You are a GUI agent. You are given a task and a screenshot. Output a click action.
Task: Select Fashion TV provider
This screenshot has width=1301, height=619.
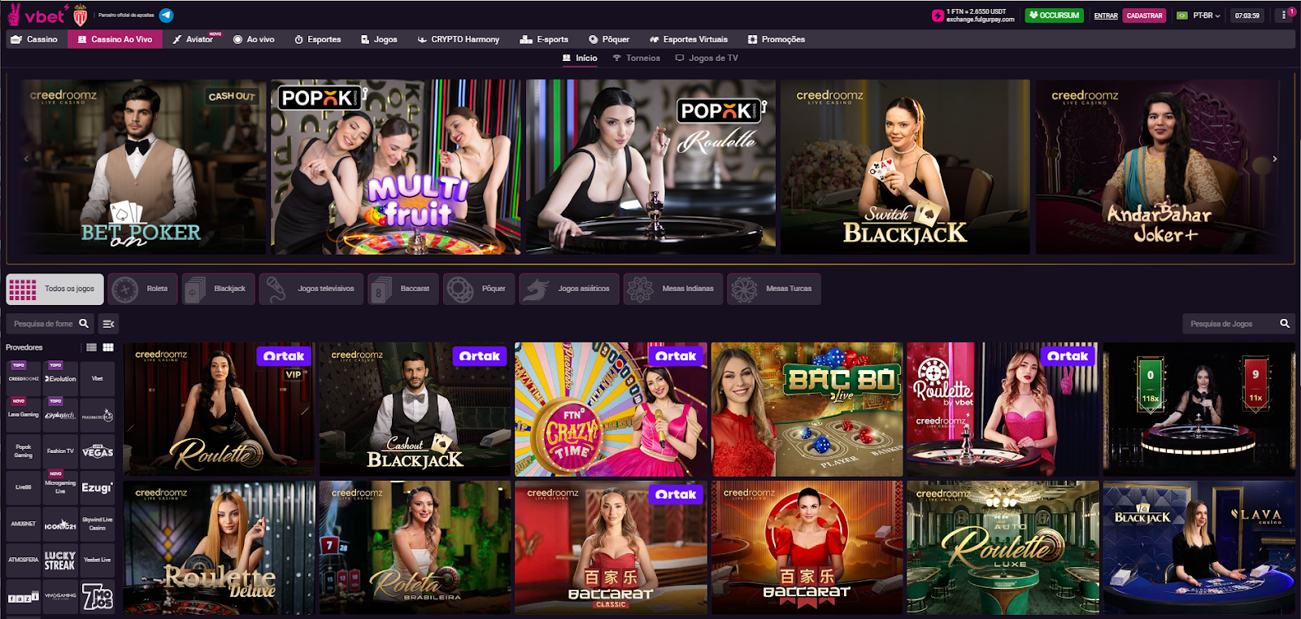tap(60, 451)
